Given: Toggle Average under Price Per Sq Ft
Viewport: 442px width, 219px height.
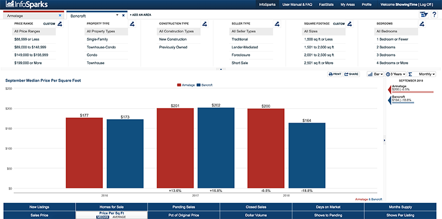Looking at the screenshot, I should (x=118, y=217).
